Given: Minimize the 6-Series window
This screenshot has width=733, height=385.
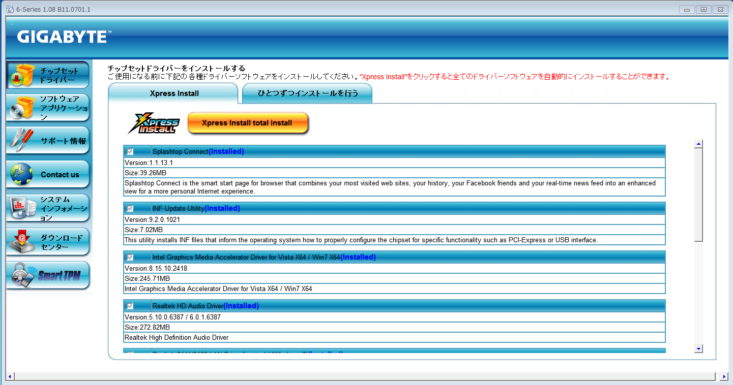Looking at the screenshot, I should click(x=687, y=9).
